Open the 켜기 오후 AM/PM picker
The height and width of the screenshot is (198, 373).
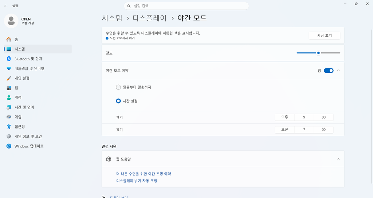pyautogui.click(x=284, y=117)
